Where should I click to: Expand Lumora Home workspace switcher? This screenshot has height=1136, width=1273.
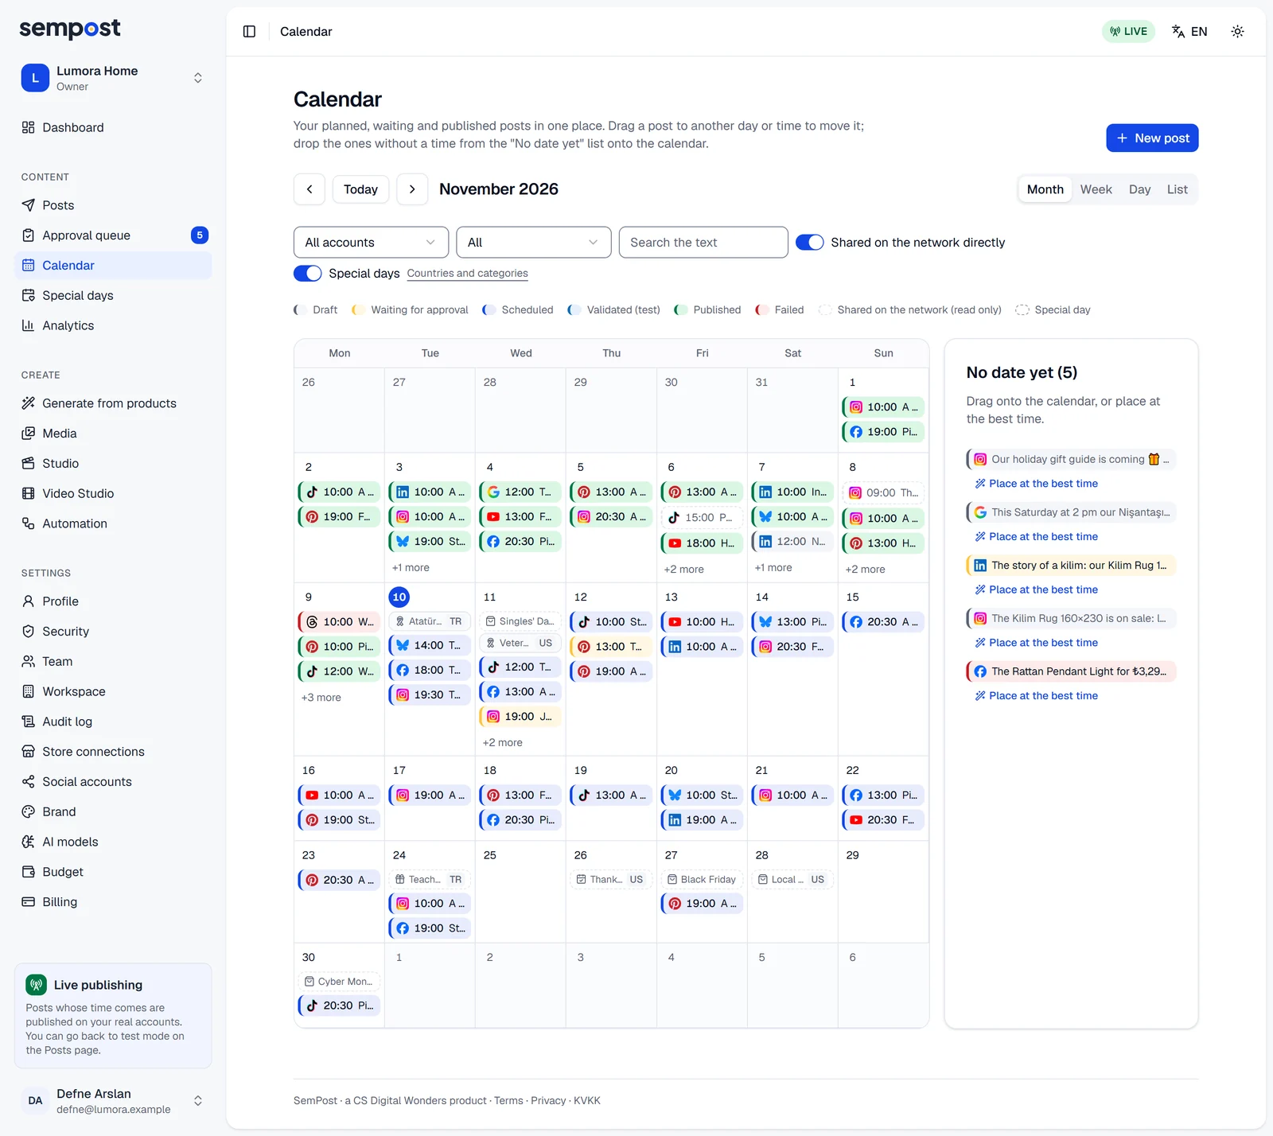click(113, 78)
